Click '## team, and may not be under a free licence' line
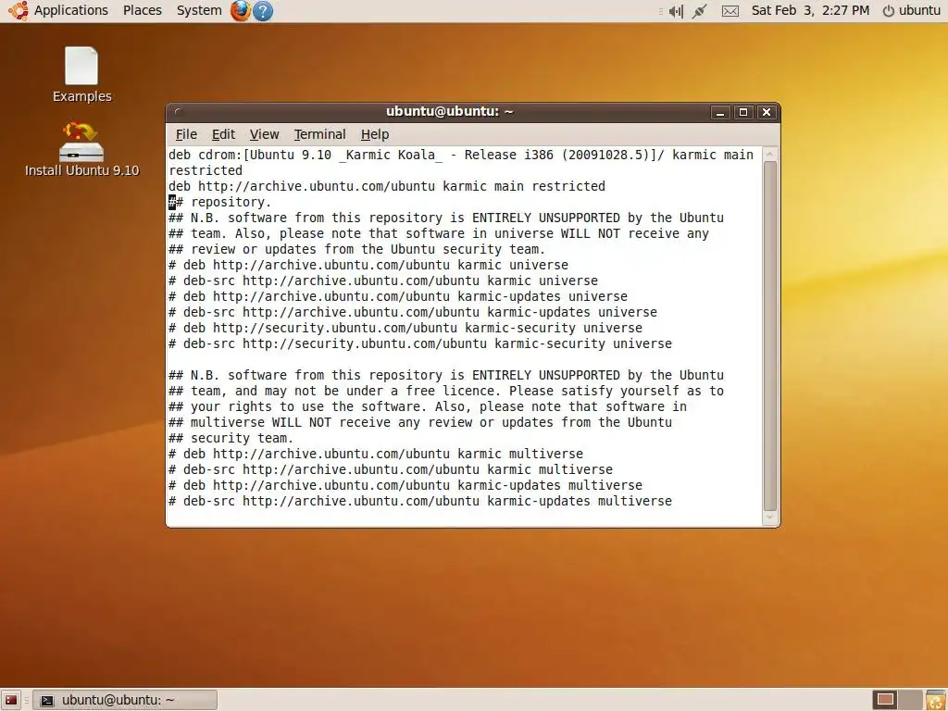 (x=446, y=391)
